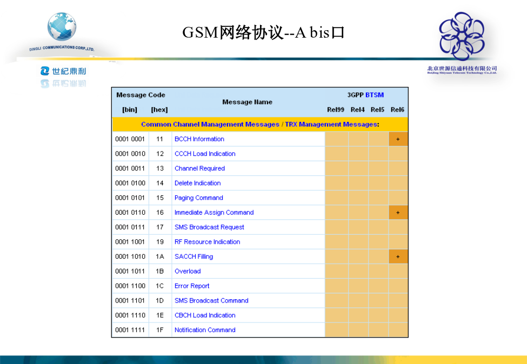The image size is (527, 364).
Task: Select hex code 16 cell
Action: tap(160, 212)
